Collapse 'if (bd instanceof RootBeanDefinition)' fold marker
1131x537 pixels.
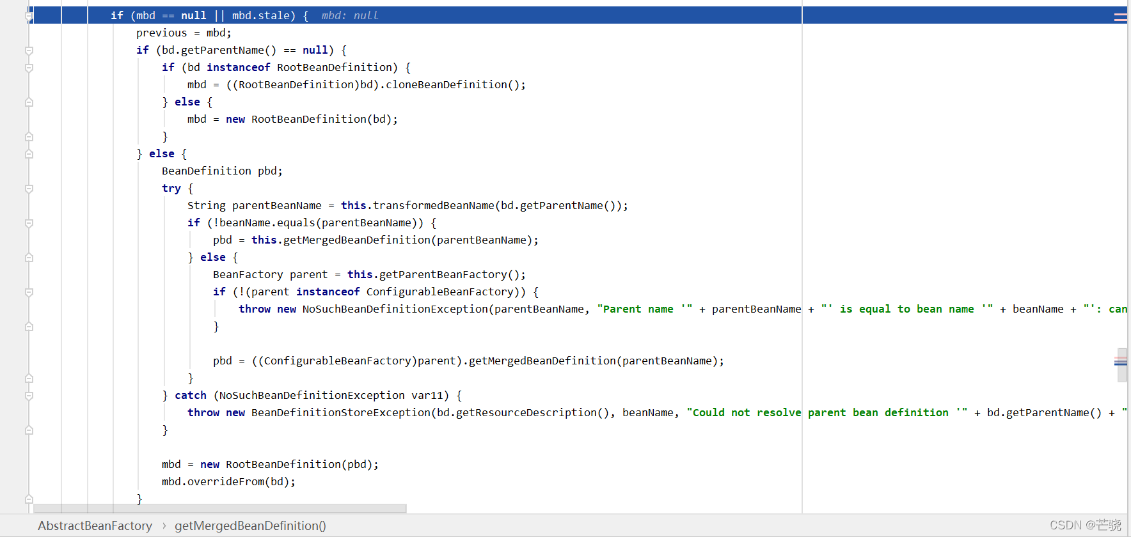(x=29, y=67)
